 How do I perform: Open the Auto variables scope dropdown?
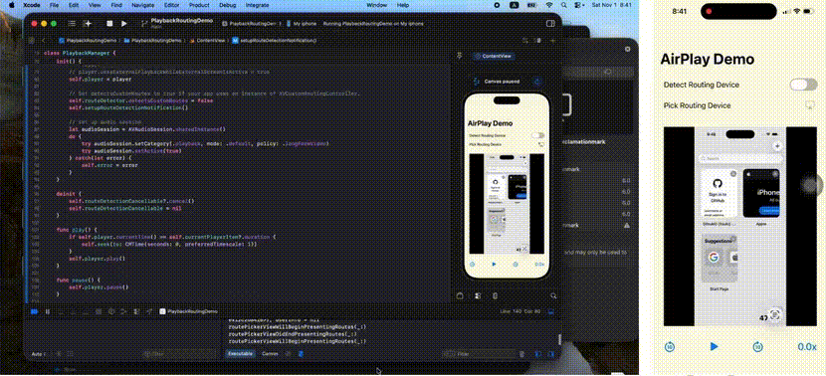39,354
